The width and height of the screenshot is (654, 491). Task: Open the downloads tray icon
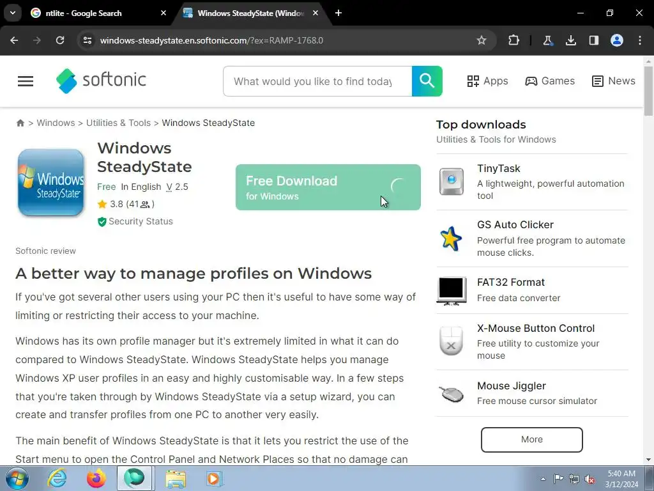(570, 40)
